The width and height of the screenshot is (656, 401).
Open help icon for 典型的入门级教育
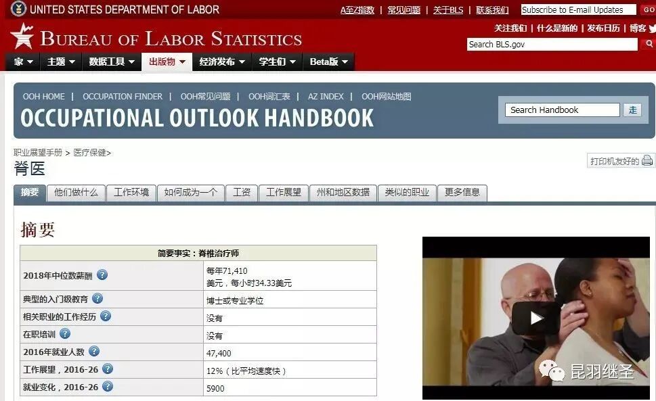click(x=97, y=298)
